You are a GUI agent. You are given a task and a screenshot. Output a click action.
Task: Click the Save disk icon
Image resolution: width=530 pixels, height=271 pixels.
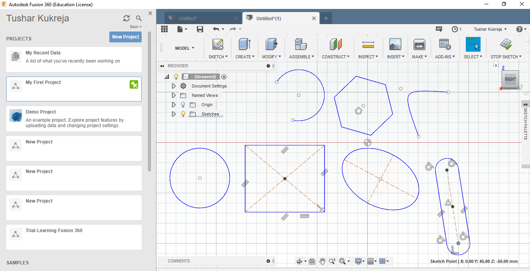pyautogui.click(x=200, y=29)
